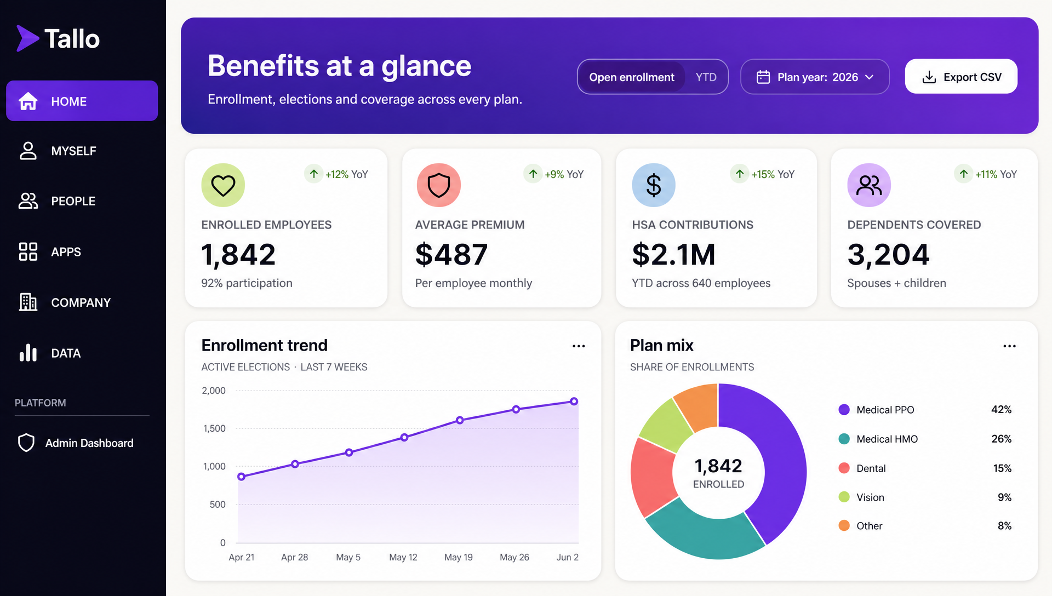Select the Company building icon
Viewport: 1052px width, 596px height.
(28, 302)
